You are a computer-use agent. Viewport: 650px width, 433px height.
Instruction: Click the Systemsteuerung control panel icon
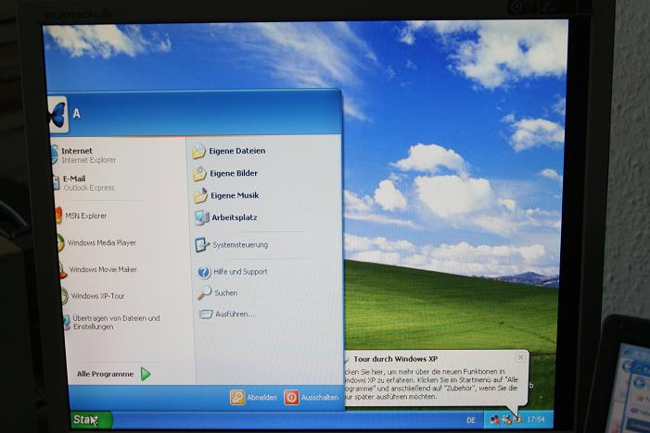(203, 245)
